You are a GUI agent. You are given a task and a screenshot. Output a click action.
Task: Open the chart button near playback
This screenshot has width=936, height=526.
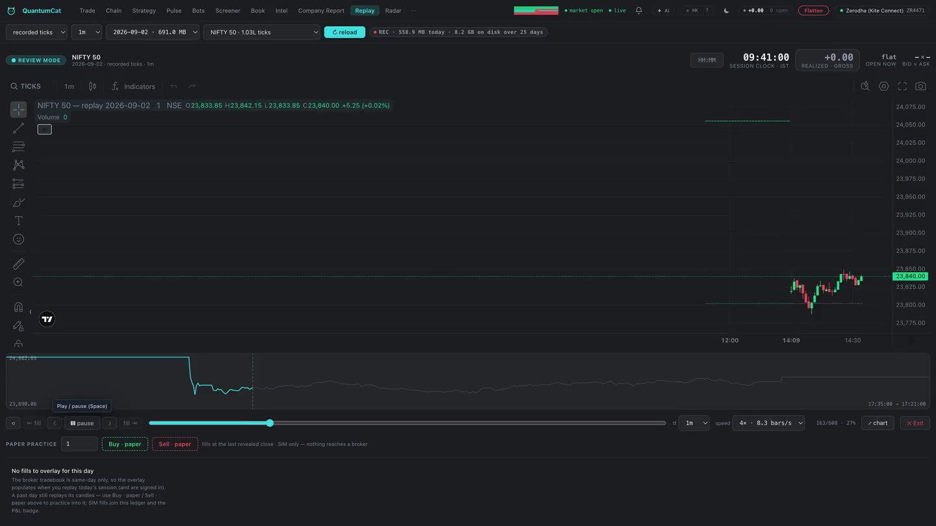(877, 423)
